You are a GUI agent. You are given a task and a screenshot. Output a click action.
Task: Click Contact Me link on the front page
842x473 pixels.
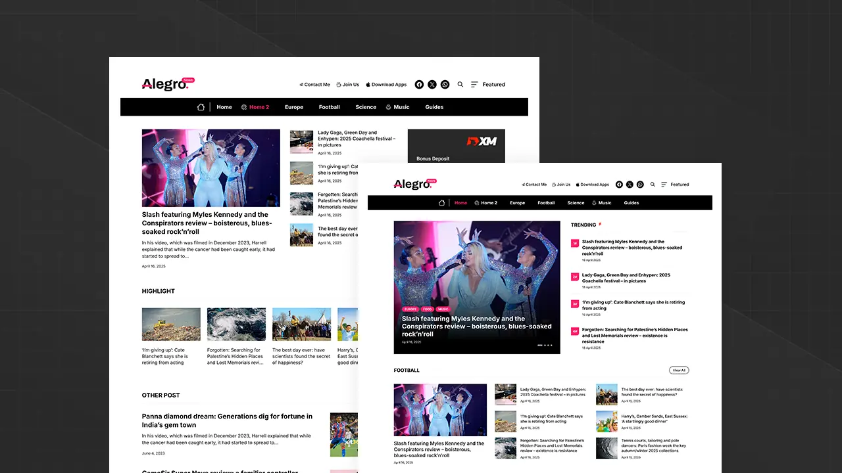click(x=534, y=185)
